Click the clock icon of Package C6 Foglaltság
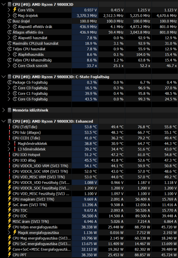The image size is (178, 258). tap(10, 83)
